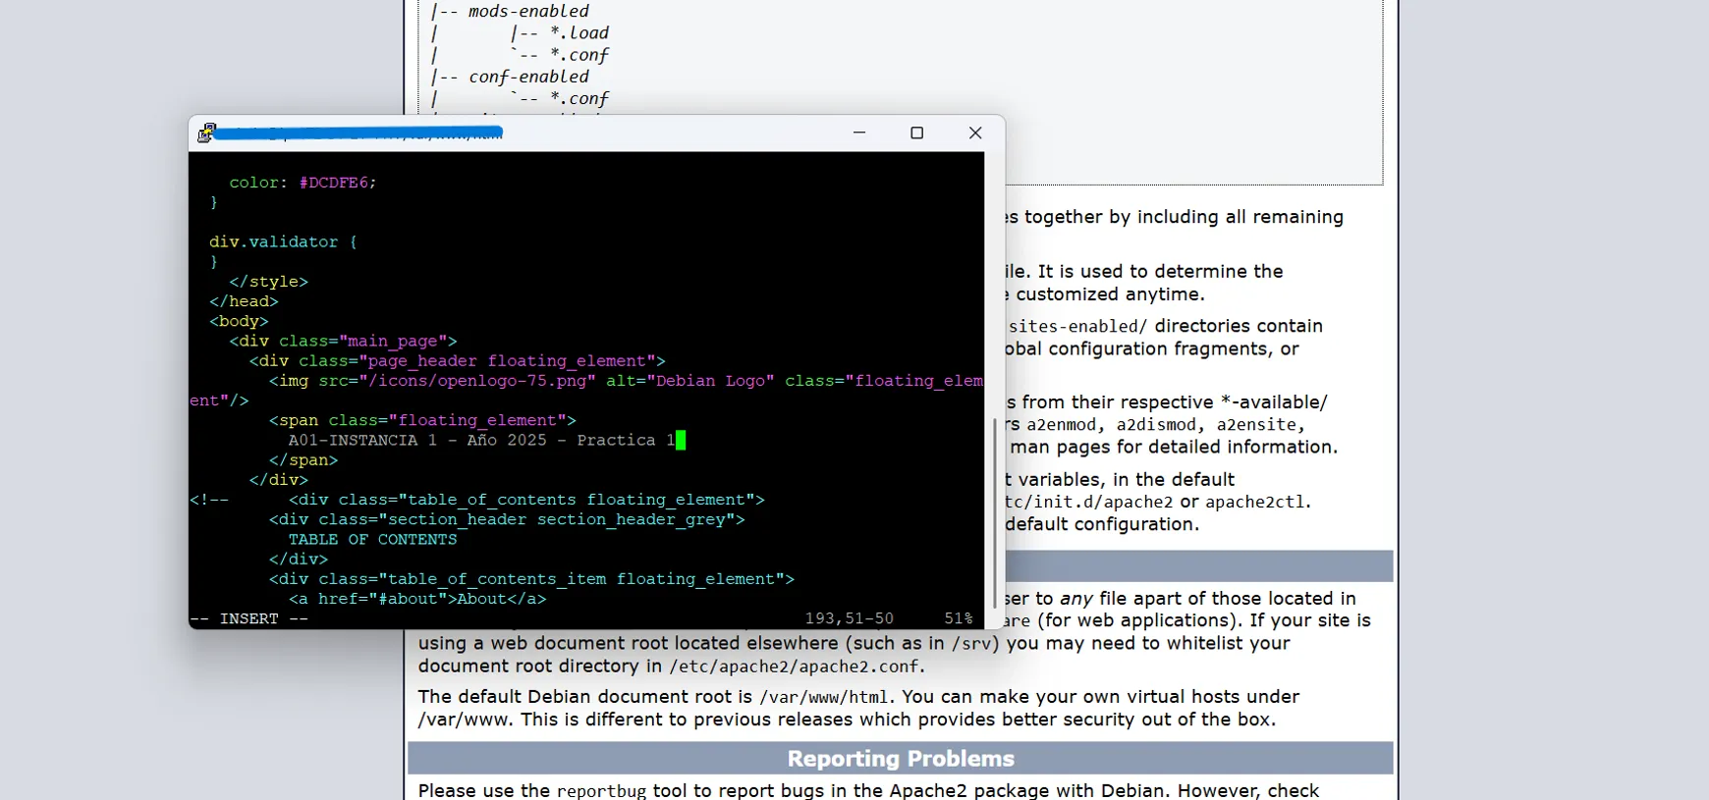Image resolution: width=1709 pixels, height=800 pixels.
Task: Click the terminal window's vertical scrollbar thumb
Action: point(994,510)
